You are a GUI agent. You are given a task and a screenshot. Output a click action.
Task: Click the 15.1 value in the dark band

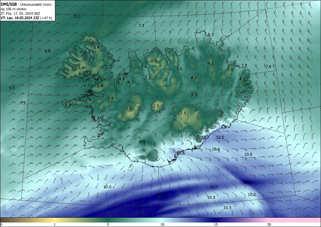coord(247,182)
